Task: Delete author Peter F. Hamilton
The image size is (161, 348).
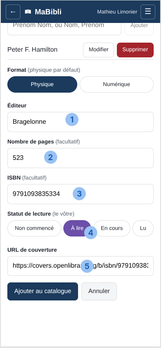Action: [135, 50]
